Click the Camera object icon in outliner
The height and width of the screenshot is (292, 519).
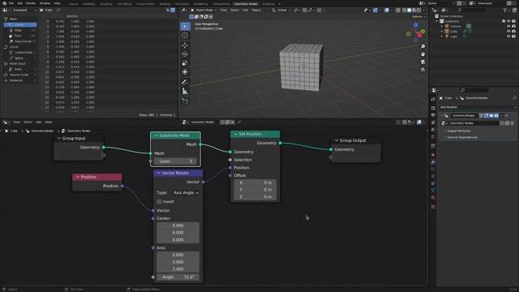(447, 26)
